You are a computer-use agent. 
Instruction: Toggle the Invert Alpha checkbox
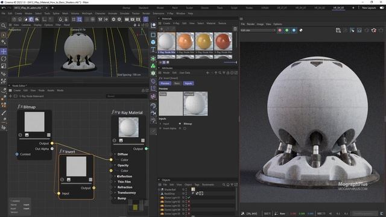[x=185, y=128]
